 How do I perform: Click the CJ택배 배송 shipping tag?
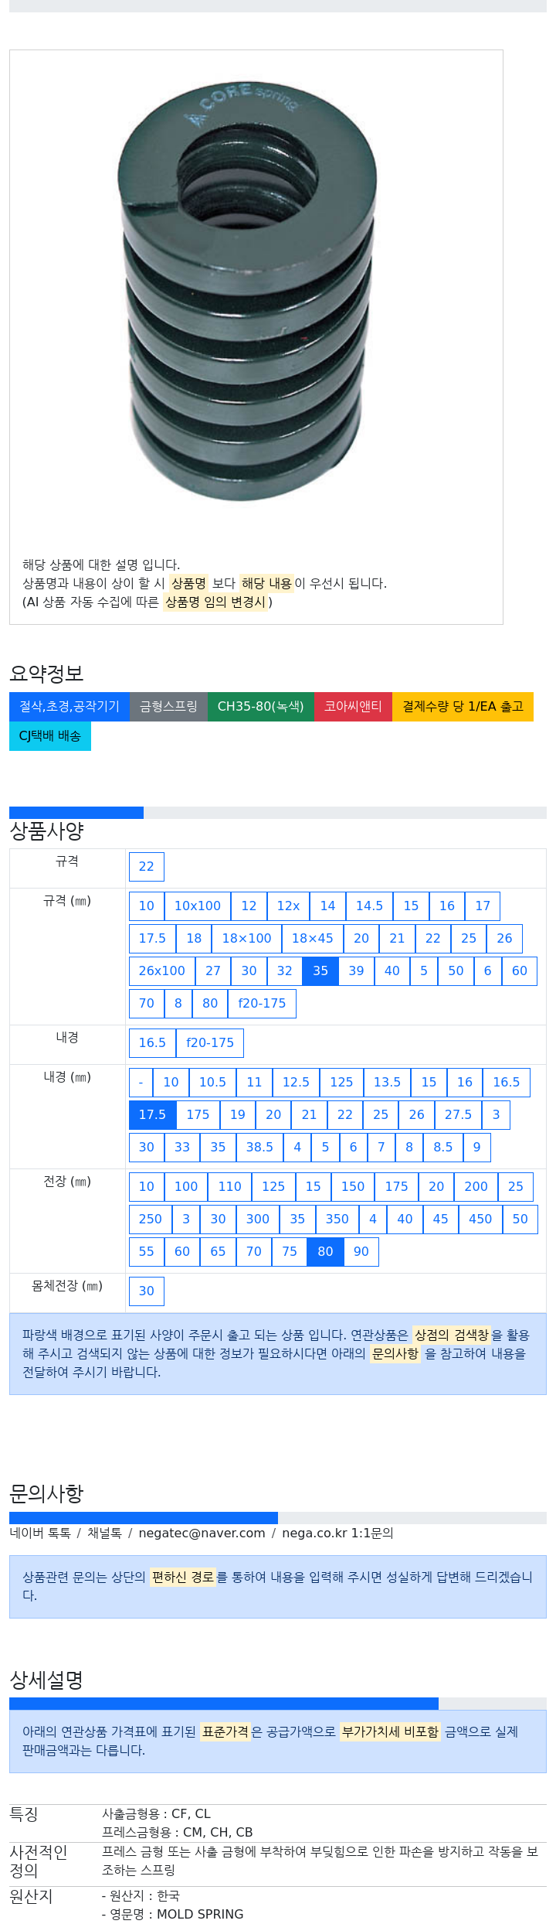pos(50,736)
